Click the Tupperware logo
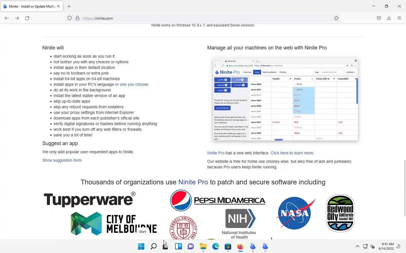Image resolution: width=406 pixels, height=253 pixels. [x=90, y=200]
